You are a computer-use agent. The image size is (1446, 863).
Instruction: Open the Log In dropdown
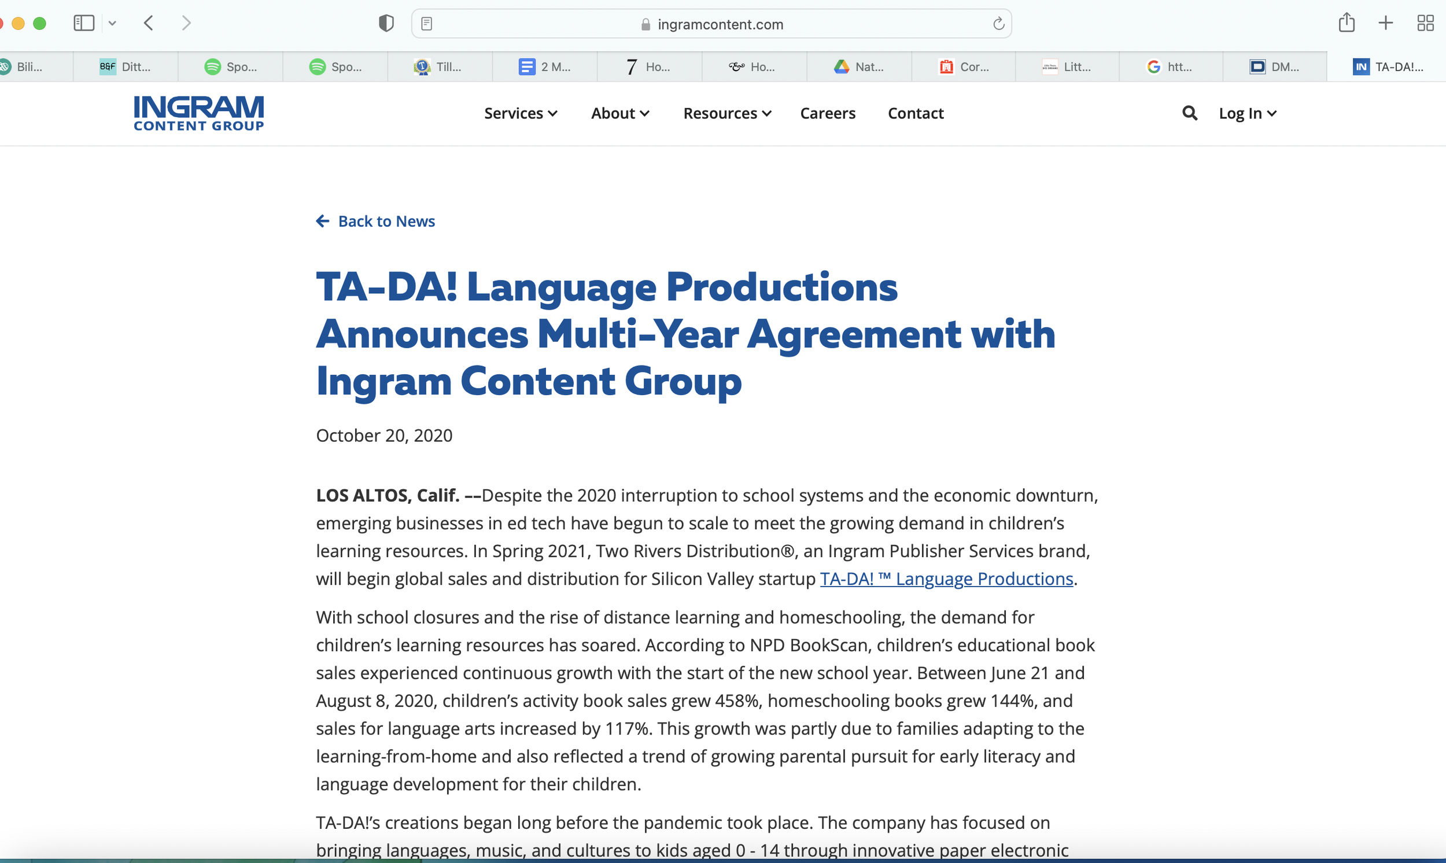[1247, 113]
